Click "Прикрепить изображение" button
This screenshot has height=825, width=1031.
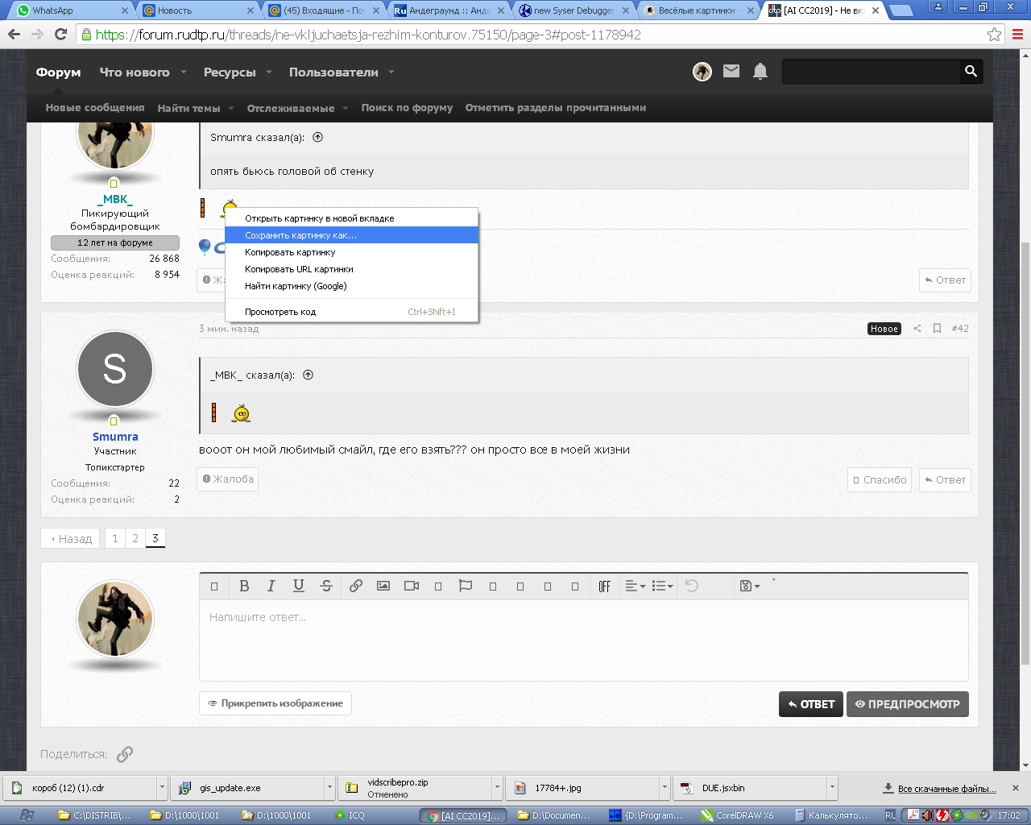coord(275,703)
